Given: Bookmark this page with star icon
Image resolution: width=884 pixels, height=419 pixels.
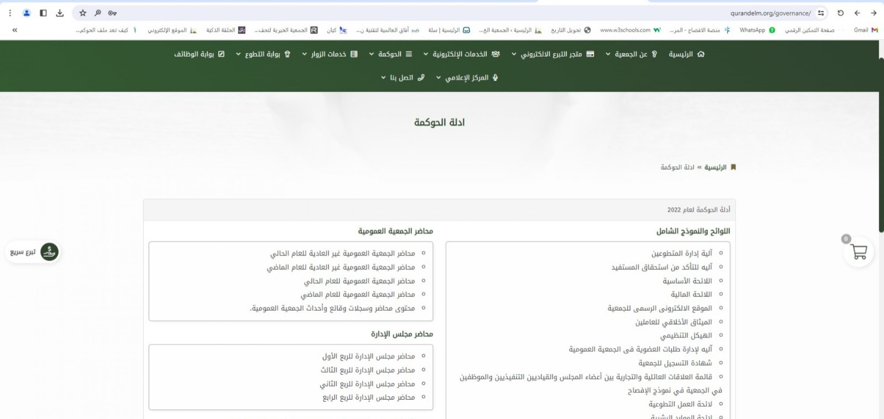Looking at the screenshot, I should tap(83, 13).
